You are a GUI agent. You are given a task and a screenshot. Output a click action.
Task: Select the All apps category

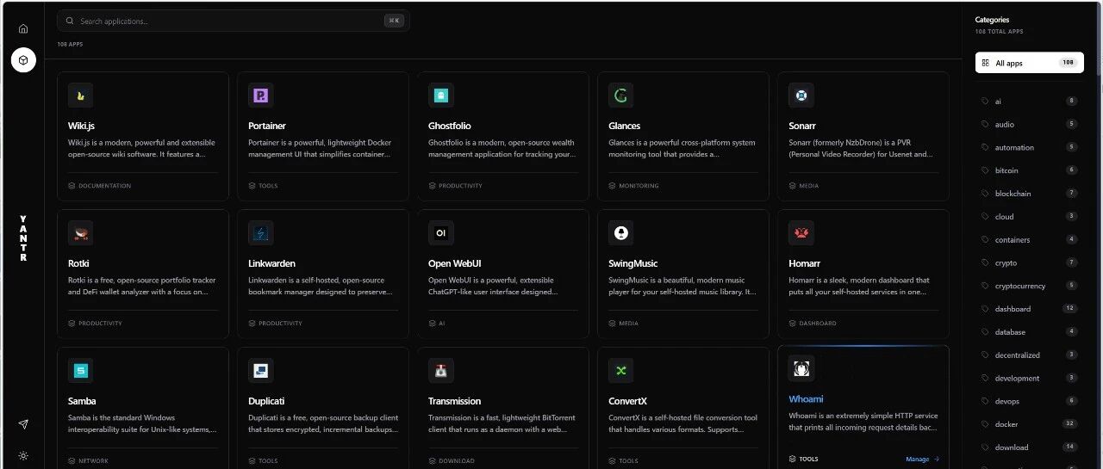pos(1029,63)
